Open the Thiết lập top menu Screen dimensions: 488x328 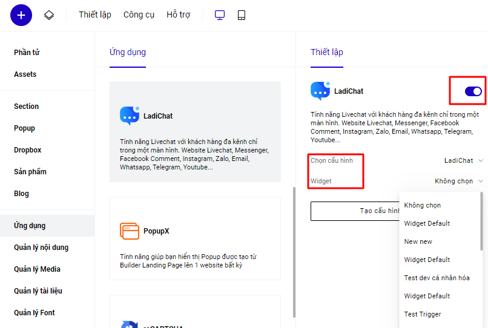click(95, 15)
